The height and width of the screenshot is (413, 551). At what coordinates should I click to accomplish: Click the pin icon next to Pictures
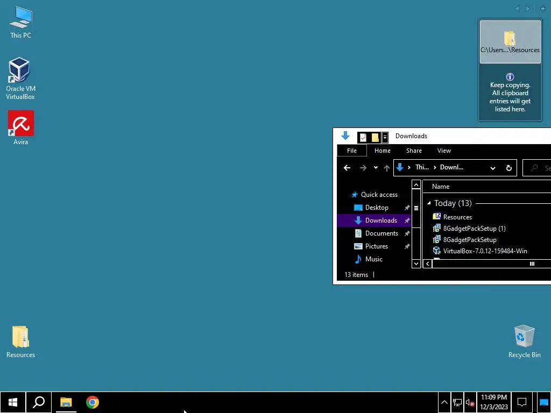pyautogui.click(x=407, y=246)
